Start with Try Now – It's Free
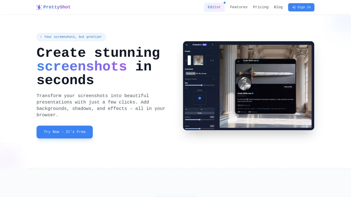This screenshot has width=351, height=197. click(x=65, y=132)
